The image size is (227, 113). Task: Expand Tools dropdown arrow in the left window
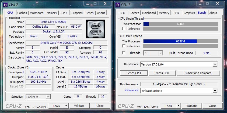tap(66, 106)
